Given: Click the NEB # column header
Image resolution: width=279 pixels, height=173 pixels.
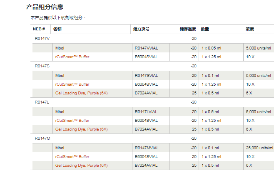Looking at the screenshot, I should coord(39,29).
